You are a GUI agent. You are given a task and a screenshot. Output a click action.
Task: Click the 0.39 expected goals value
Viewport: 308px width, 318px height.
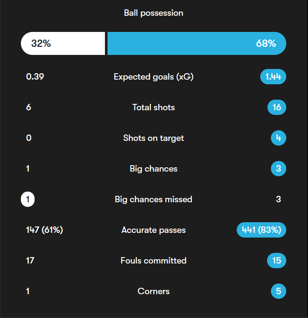coord(35,77)
